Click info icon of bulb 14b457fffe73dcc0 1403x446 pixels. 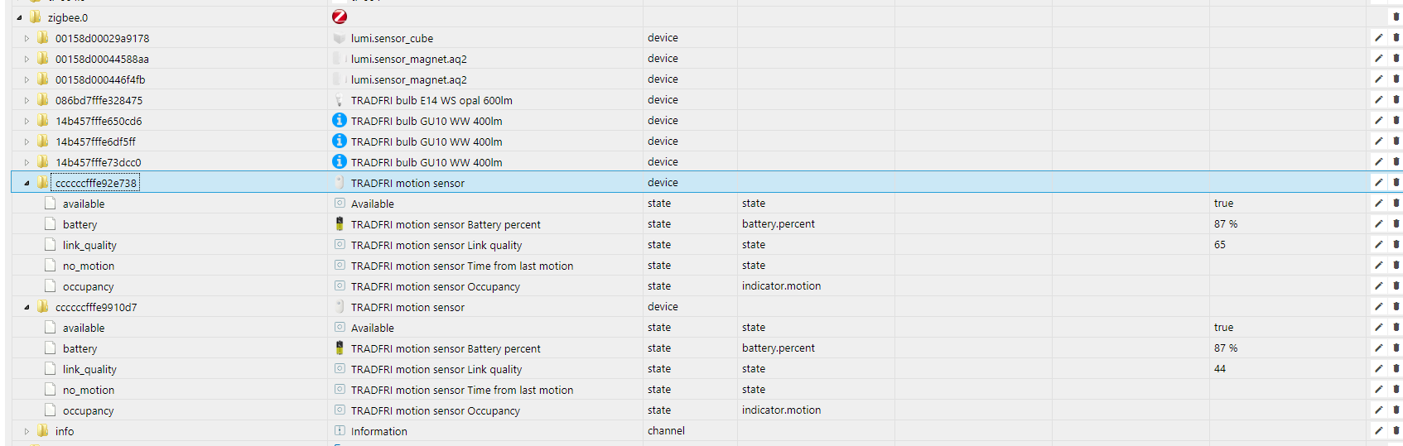[x=340, y=161]
